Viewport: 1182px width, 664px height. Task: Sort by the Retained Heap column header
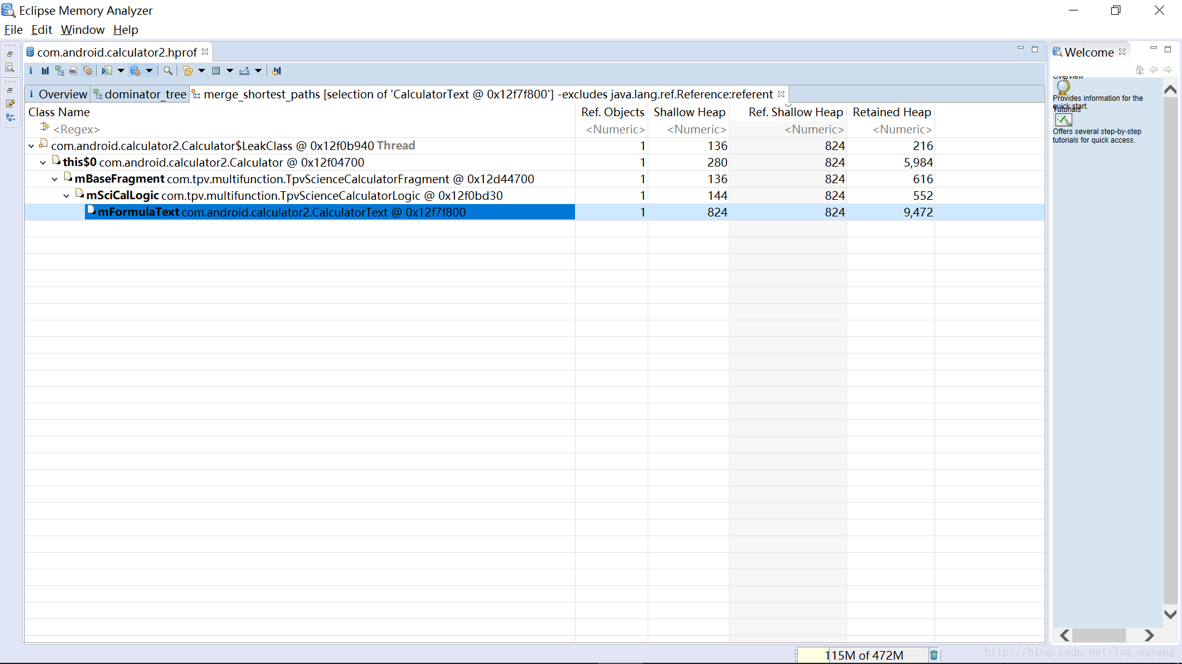[891, 112]
